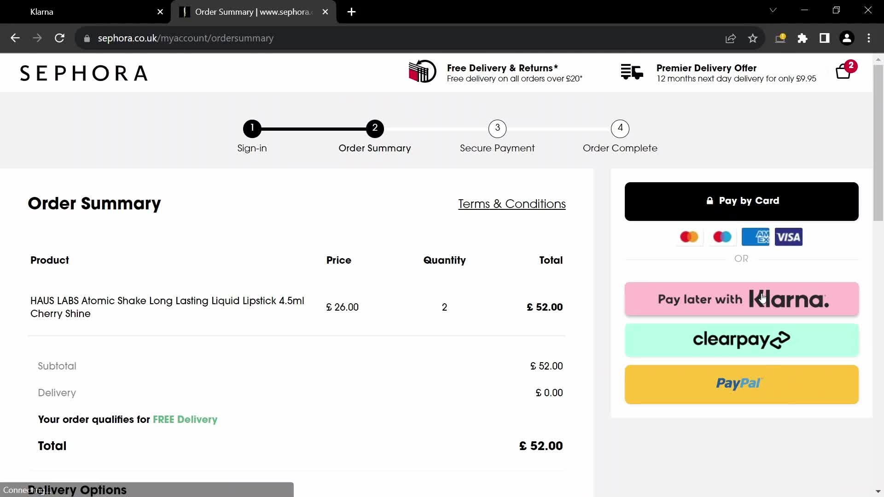Open the Chrome profile avatar
The height and width of the screenshot is (497, 884).
pos(847,38)
